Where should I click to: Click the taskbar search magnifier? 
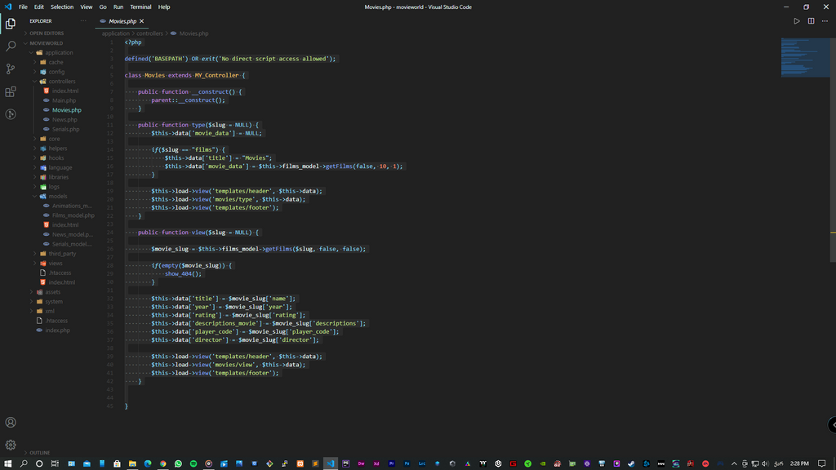pyautogui.click(x=24, y=463)
